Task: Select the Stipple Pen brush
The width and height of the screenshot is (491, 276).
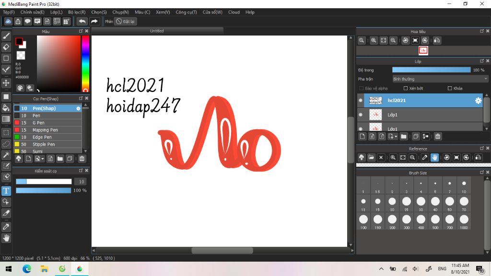Action: click(47, 144)
